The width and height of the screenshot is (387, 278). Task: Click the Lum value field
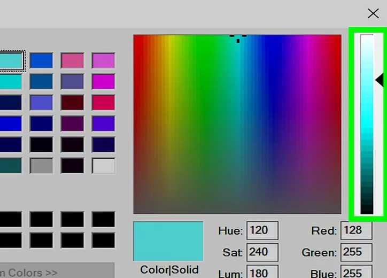262,272
